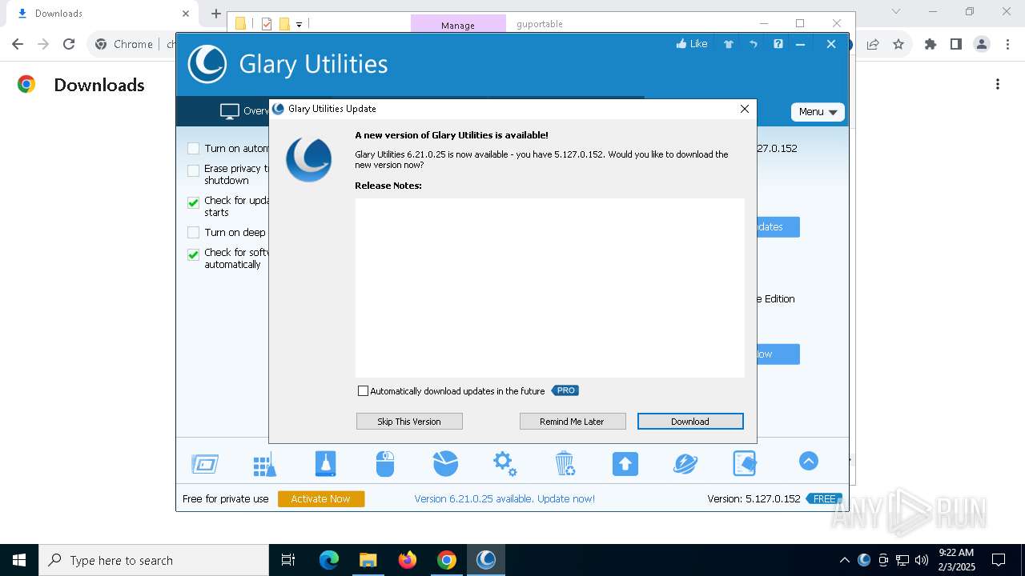Click the taskbar search box
Image resolution: width=1025 pixels, height=576 pixels.
(x=154, y=560)
